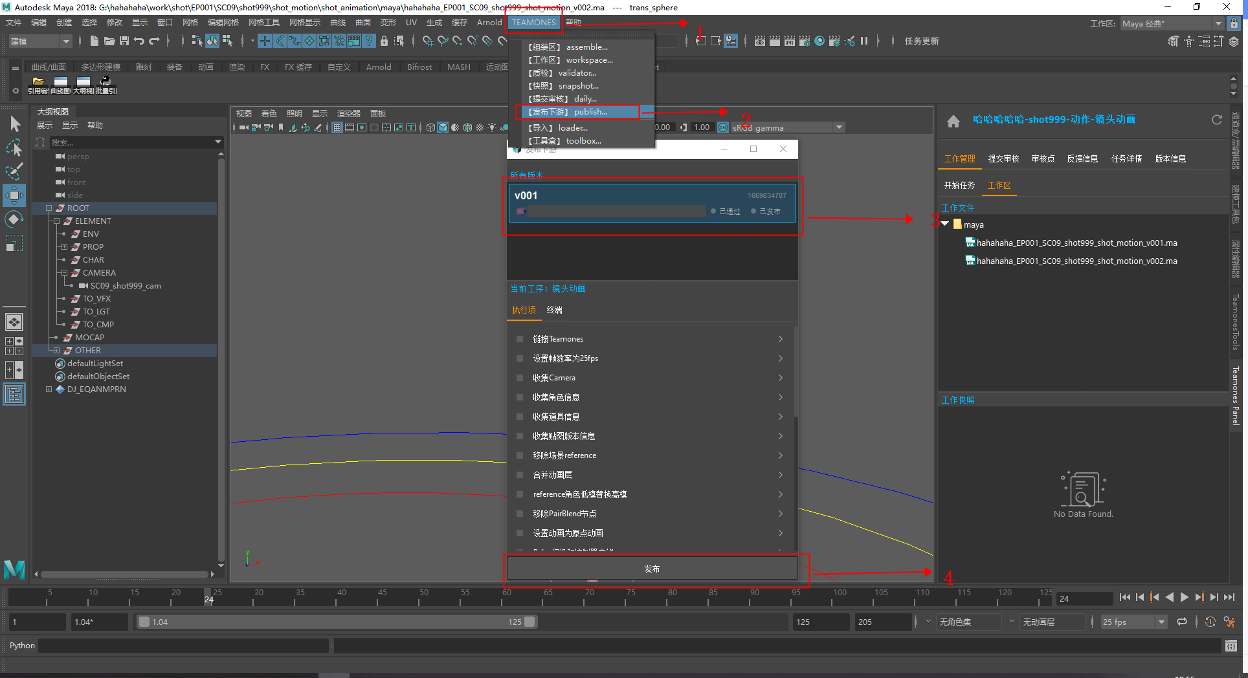The height and width of the screenshot is (678, 1248).
Task: Click the Select arrow tool
Action: click(x=14, y=124)
